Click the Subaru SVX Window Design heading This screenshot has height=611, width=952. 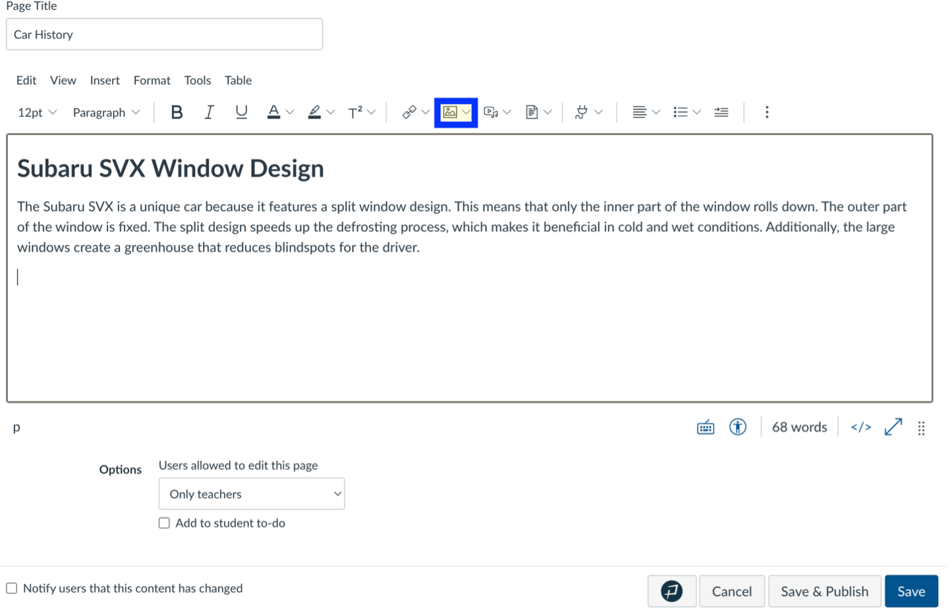[x=171, y=169]
